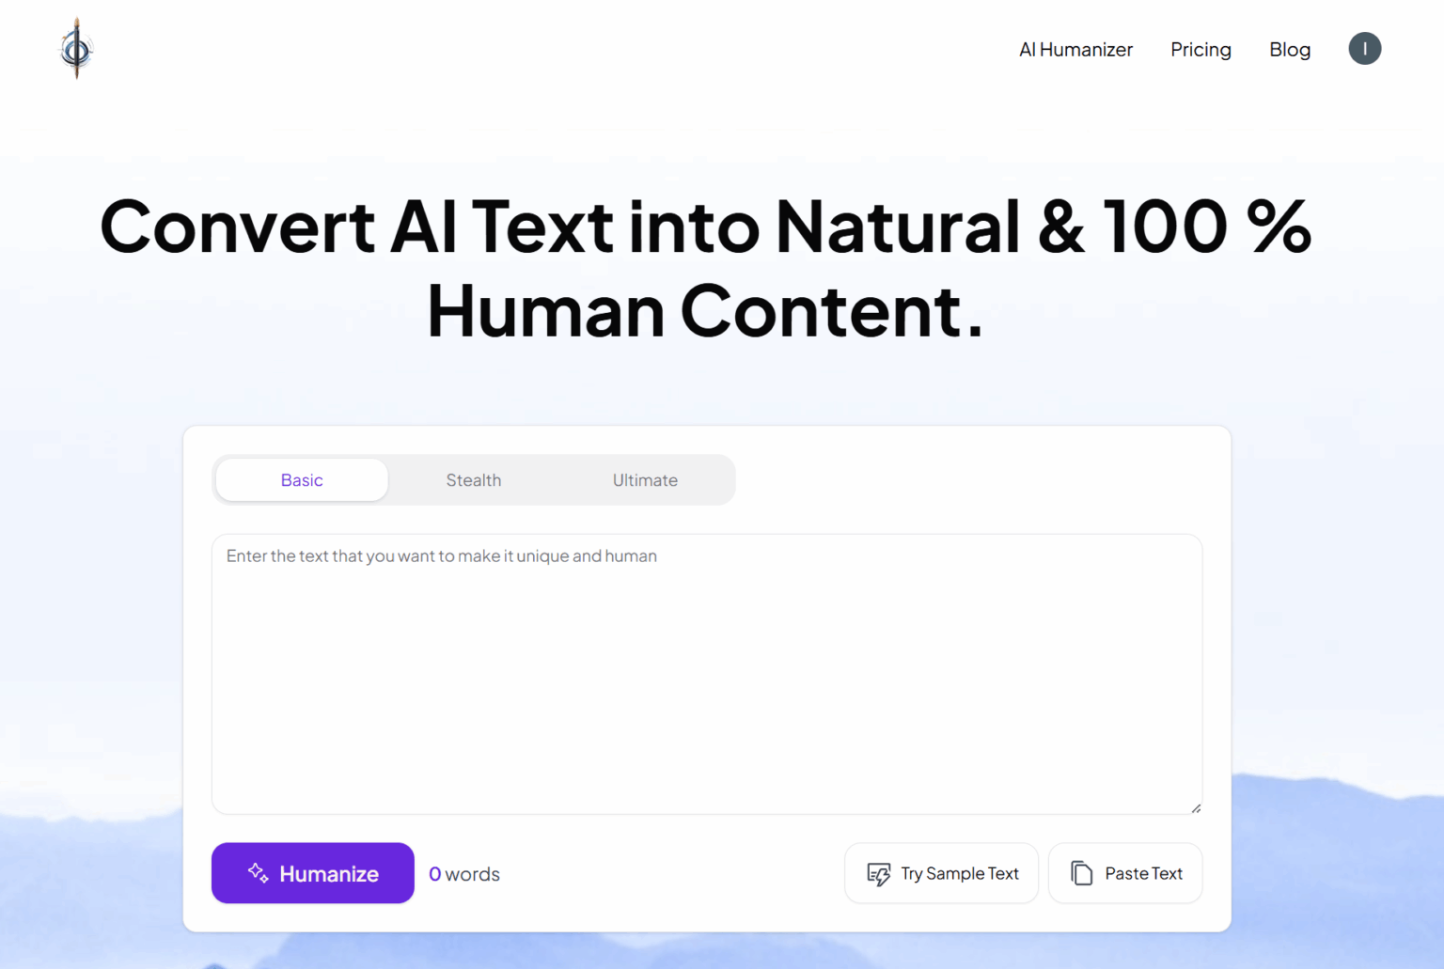The height and width of the screenshot is (969, 1444).
Task: Click inside the text entry area
Action: point(707,674)
